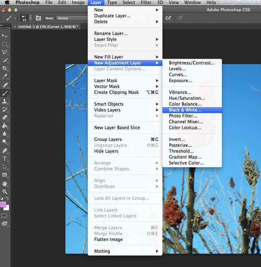Select the Horizontal Type tool
261x267 pixels.
[x=4, y=158]
